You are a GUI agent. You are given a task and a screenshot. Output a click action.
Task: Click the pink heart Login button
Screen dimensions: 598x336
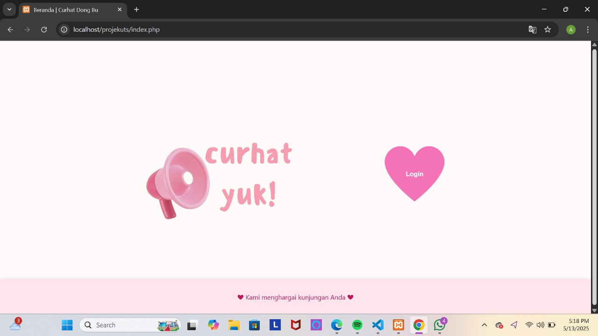(414, 173)
